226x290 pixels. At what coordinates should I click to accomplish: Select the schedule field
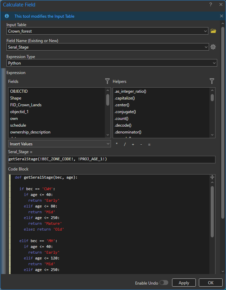point(57,125)
